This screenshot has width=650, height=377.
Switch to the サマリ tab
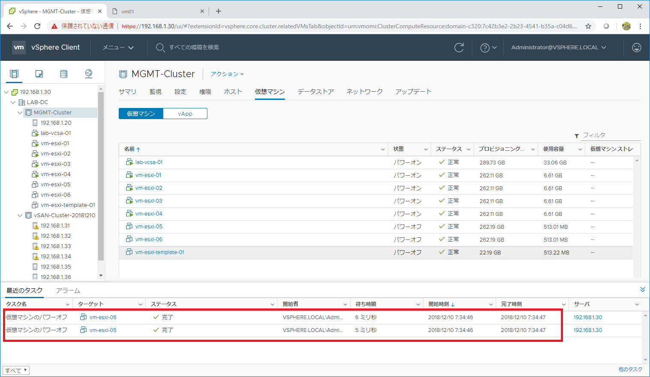click(128, 92)
